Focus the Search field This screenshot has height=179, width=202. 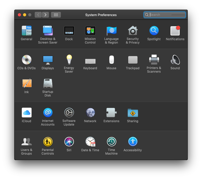click(165, 15)
